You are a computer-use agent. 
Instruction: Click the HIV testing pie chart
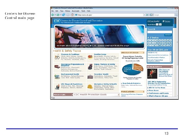click(x=133, y=69)
